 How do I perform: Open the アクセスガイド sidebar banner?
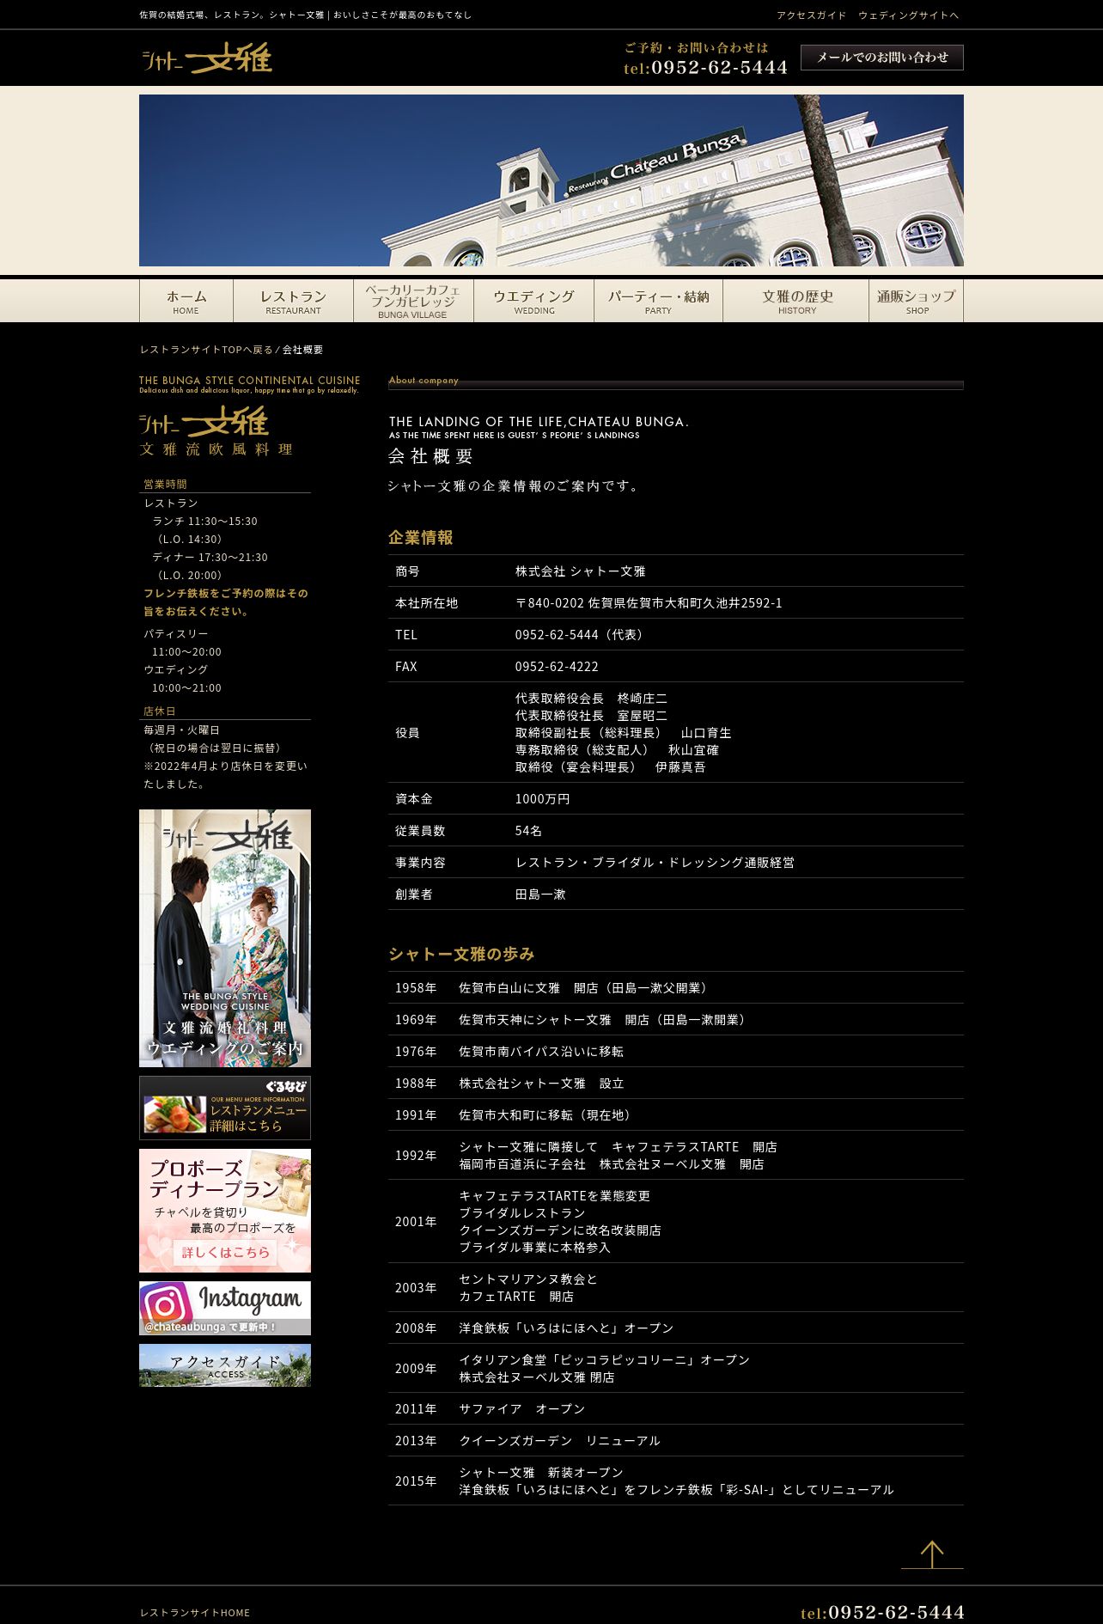coord(225,1365)
